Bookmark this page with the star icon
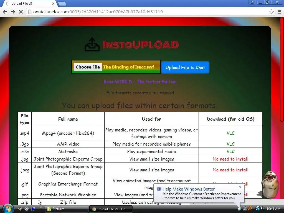Viewport: 284px width, 213px height. pyautogui.click(x=271, y=12)
